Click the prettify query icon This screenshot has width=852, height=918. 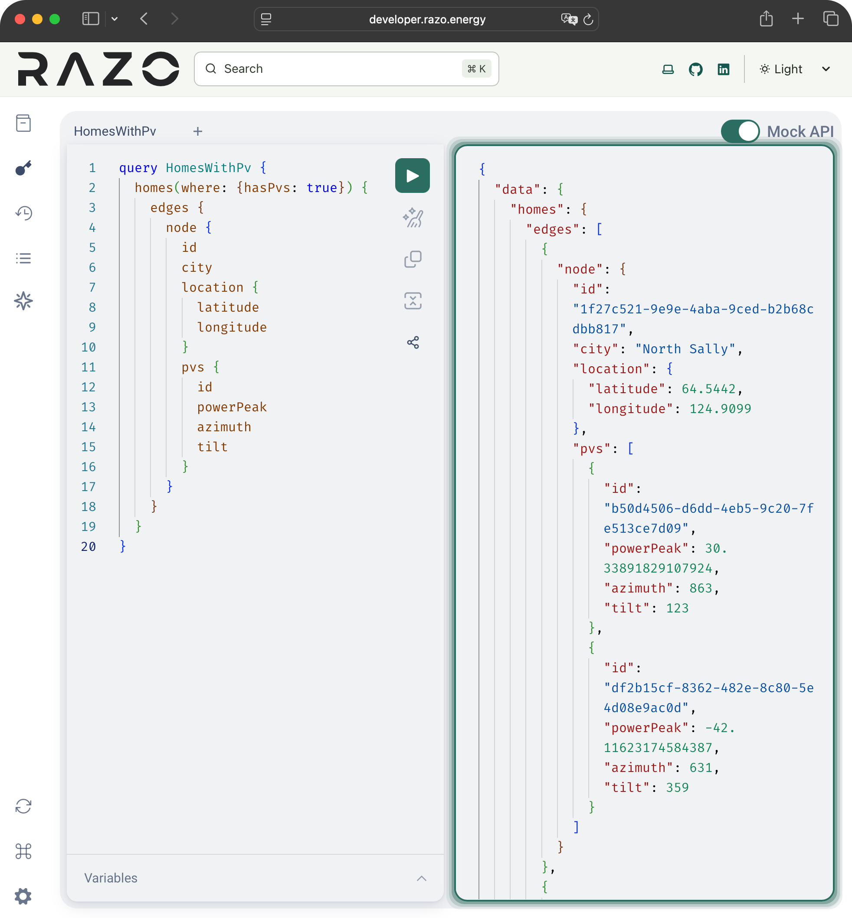pos(412,218)
